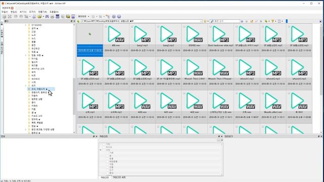324x182 pixels.
Task: Select the SF SOUND folder
Action: point(36,25)
